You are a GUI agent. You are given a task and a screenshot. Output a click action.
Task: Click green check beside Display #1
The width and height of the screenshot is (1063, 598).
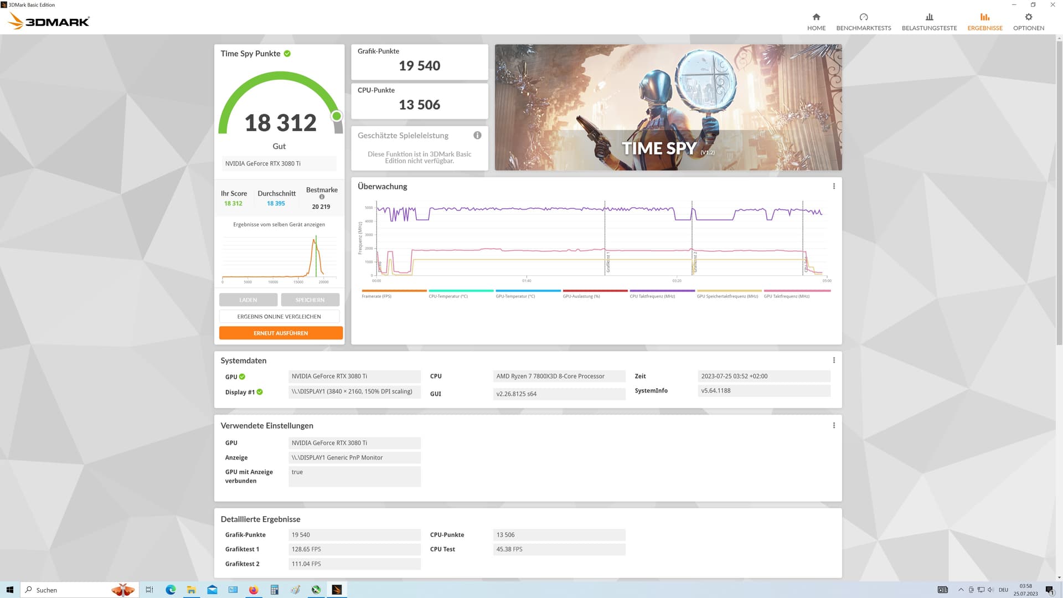point(260,392)
